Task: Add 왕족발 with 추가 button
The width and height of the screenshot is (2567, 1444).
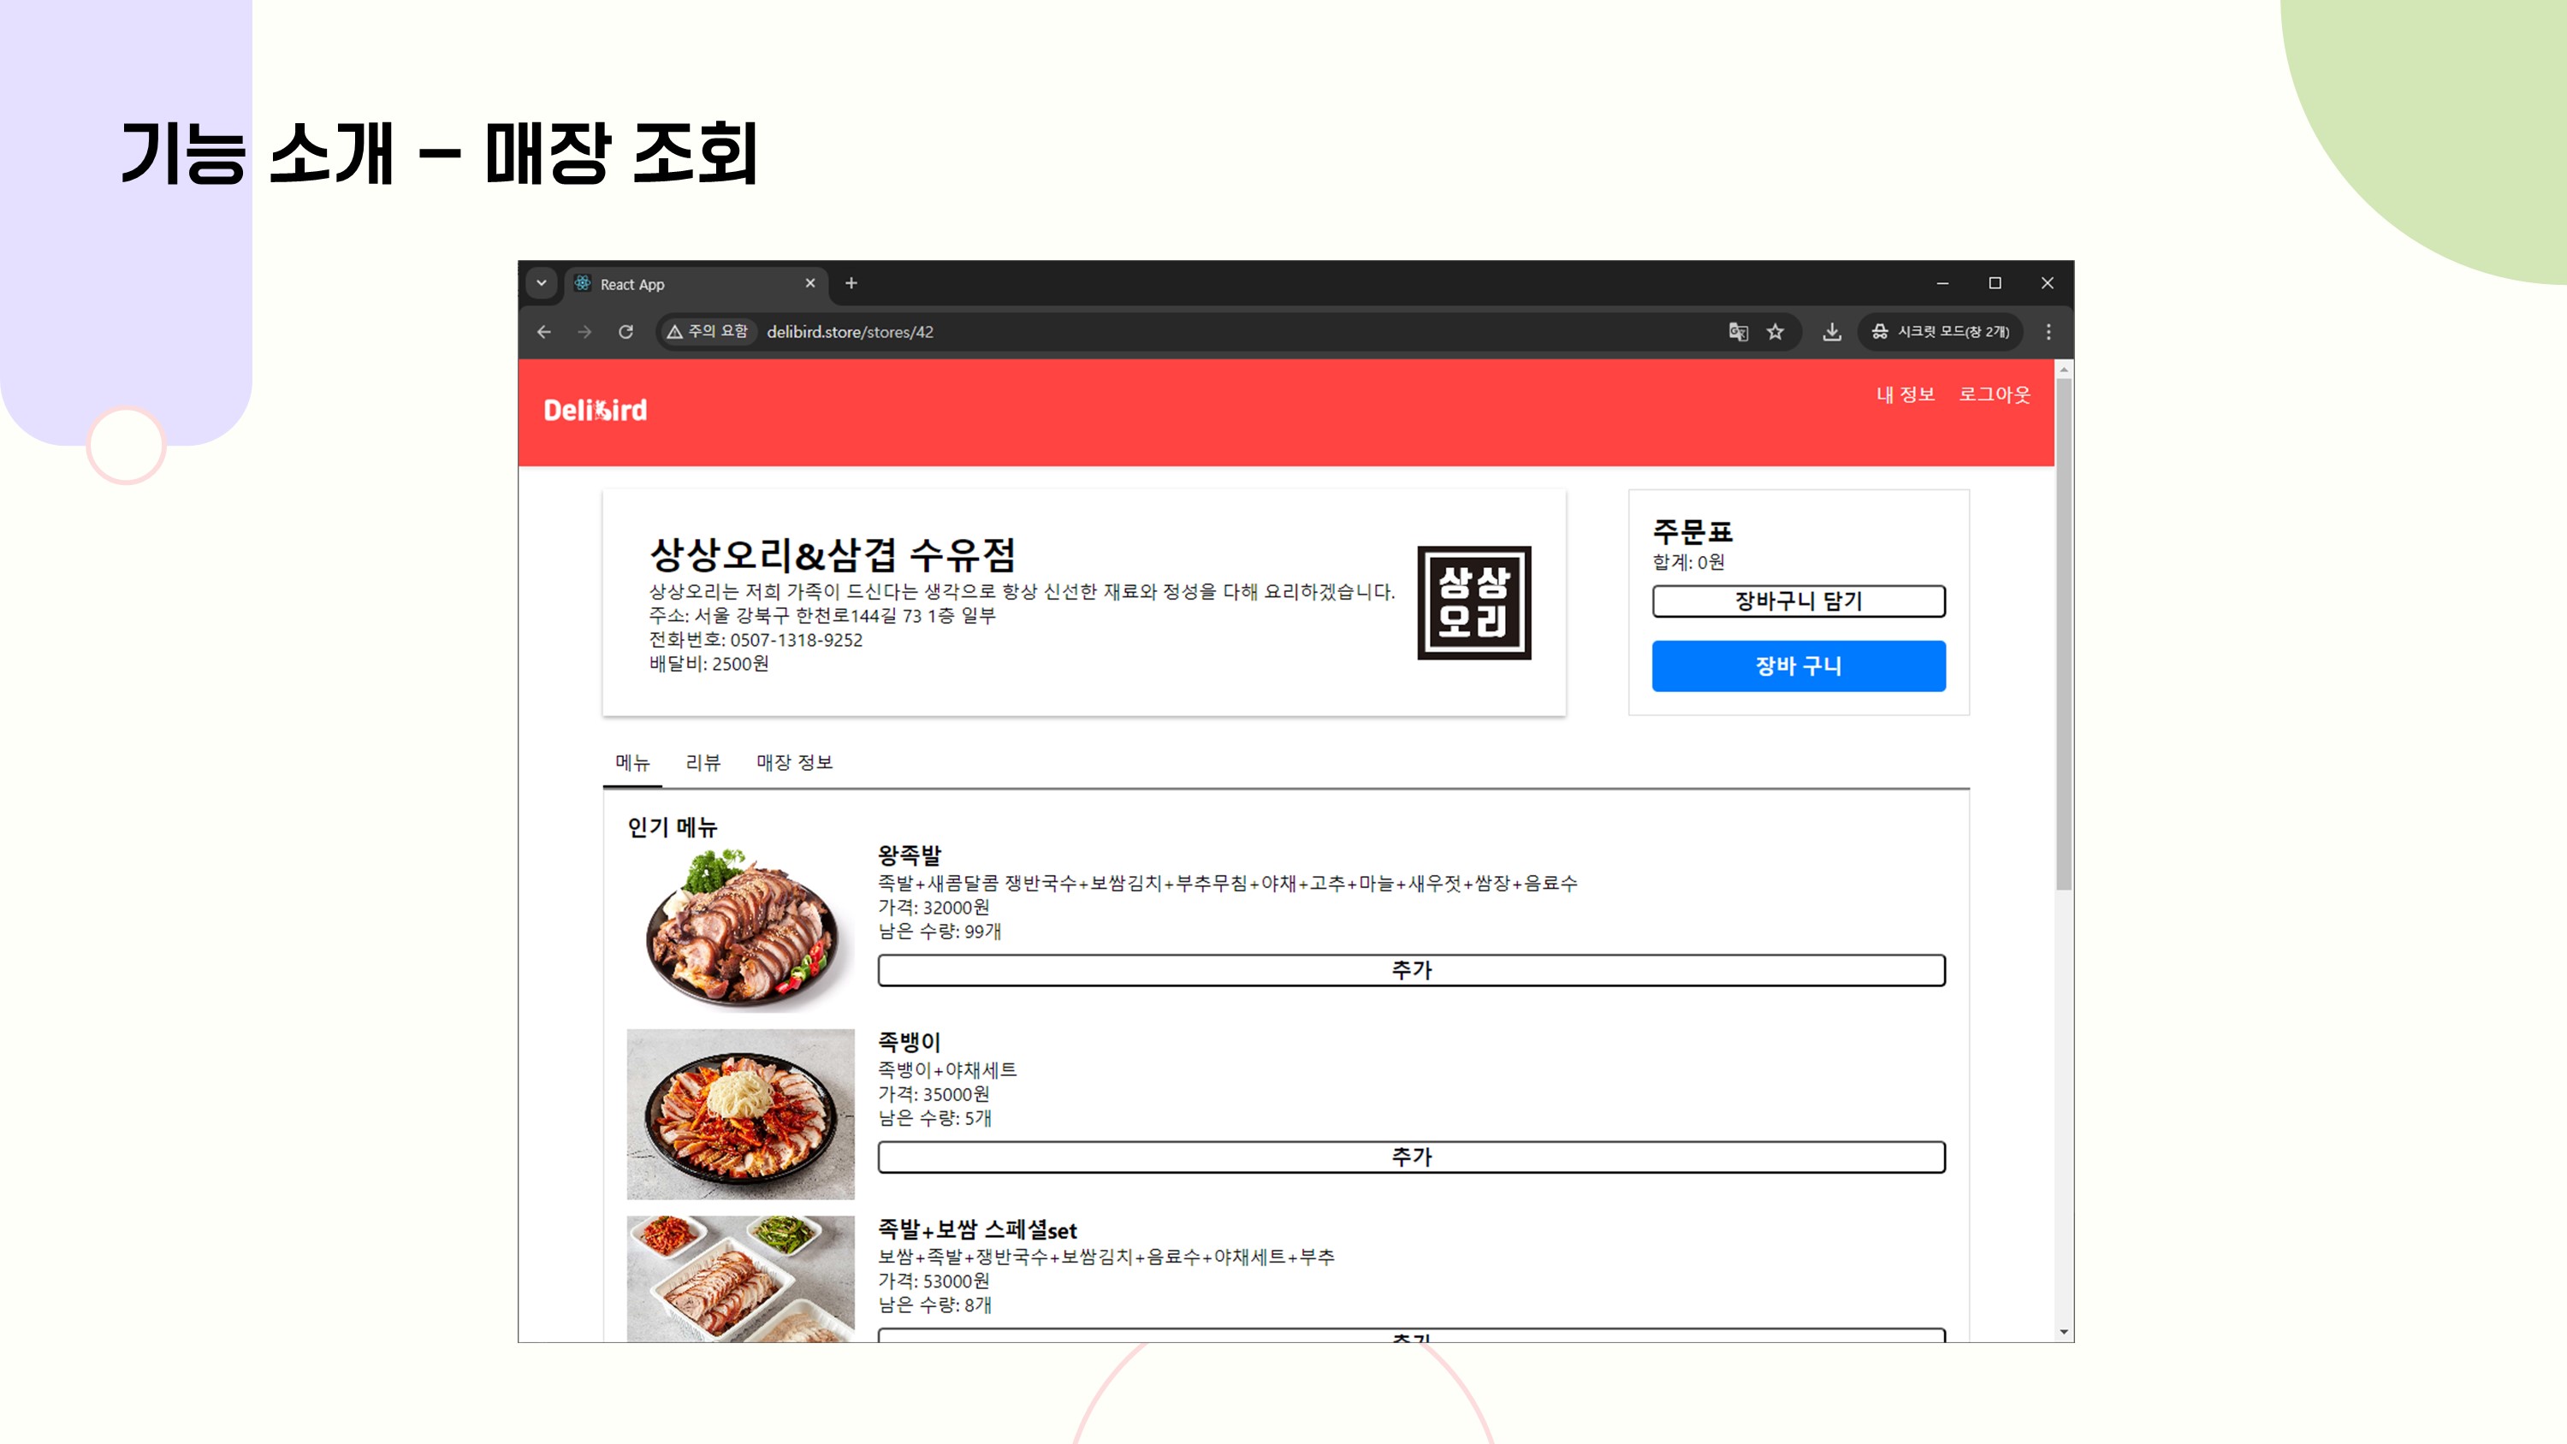Action: tap(1410, 969)
